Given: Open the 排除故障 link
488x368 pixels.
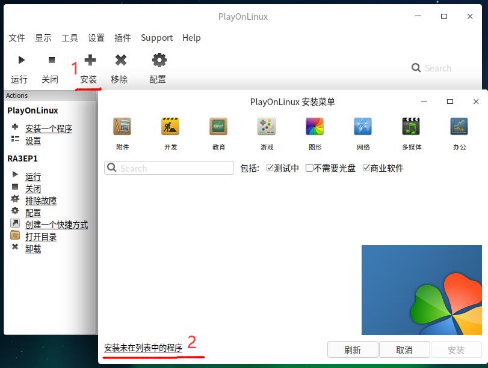Looking at the screenshot, I should pyautogui.click(x=41, y=201).
